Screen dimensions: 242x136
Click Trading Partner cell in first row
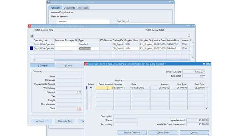pyautogui.click(x=118, y=44)
